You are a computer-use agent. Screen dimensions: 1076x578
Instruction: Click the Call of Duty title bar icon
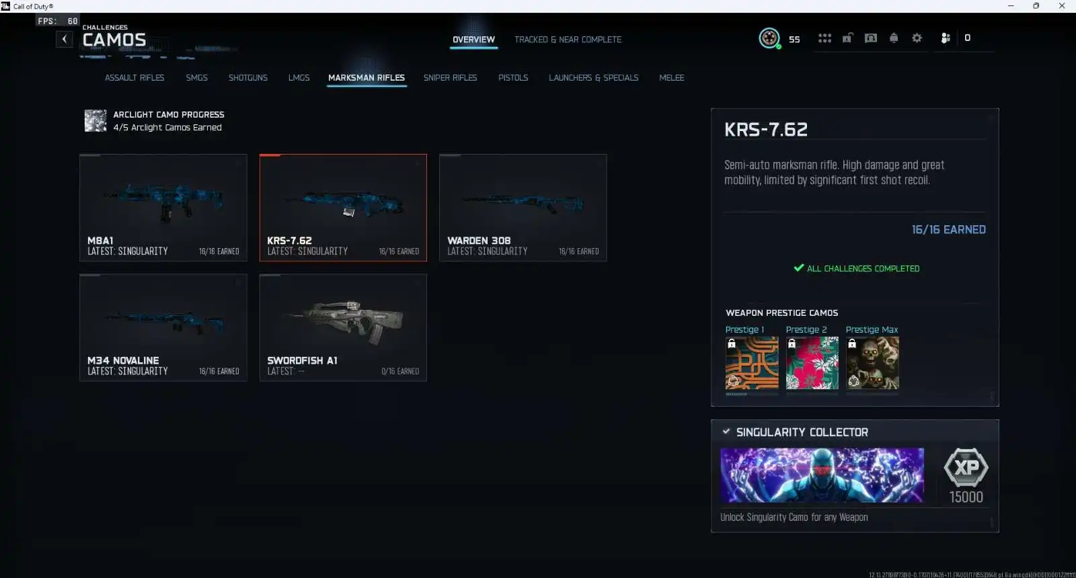[5, 6]
